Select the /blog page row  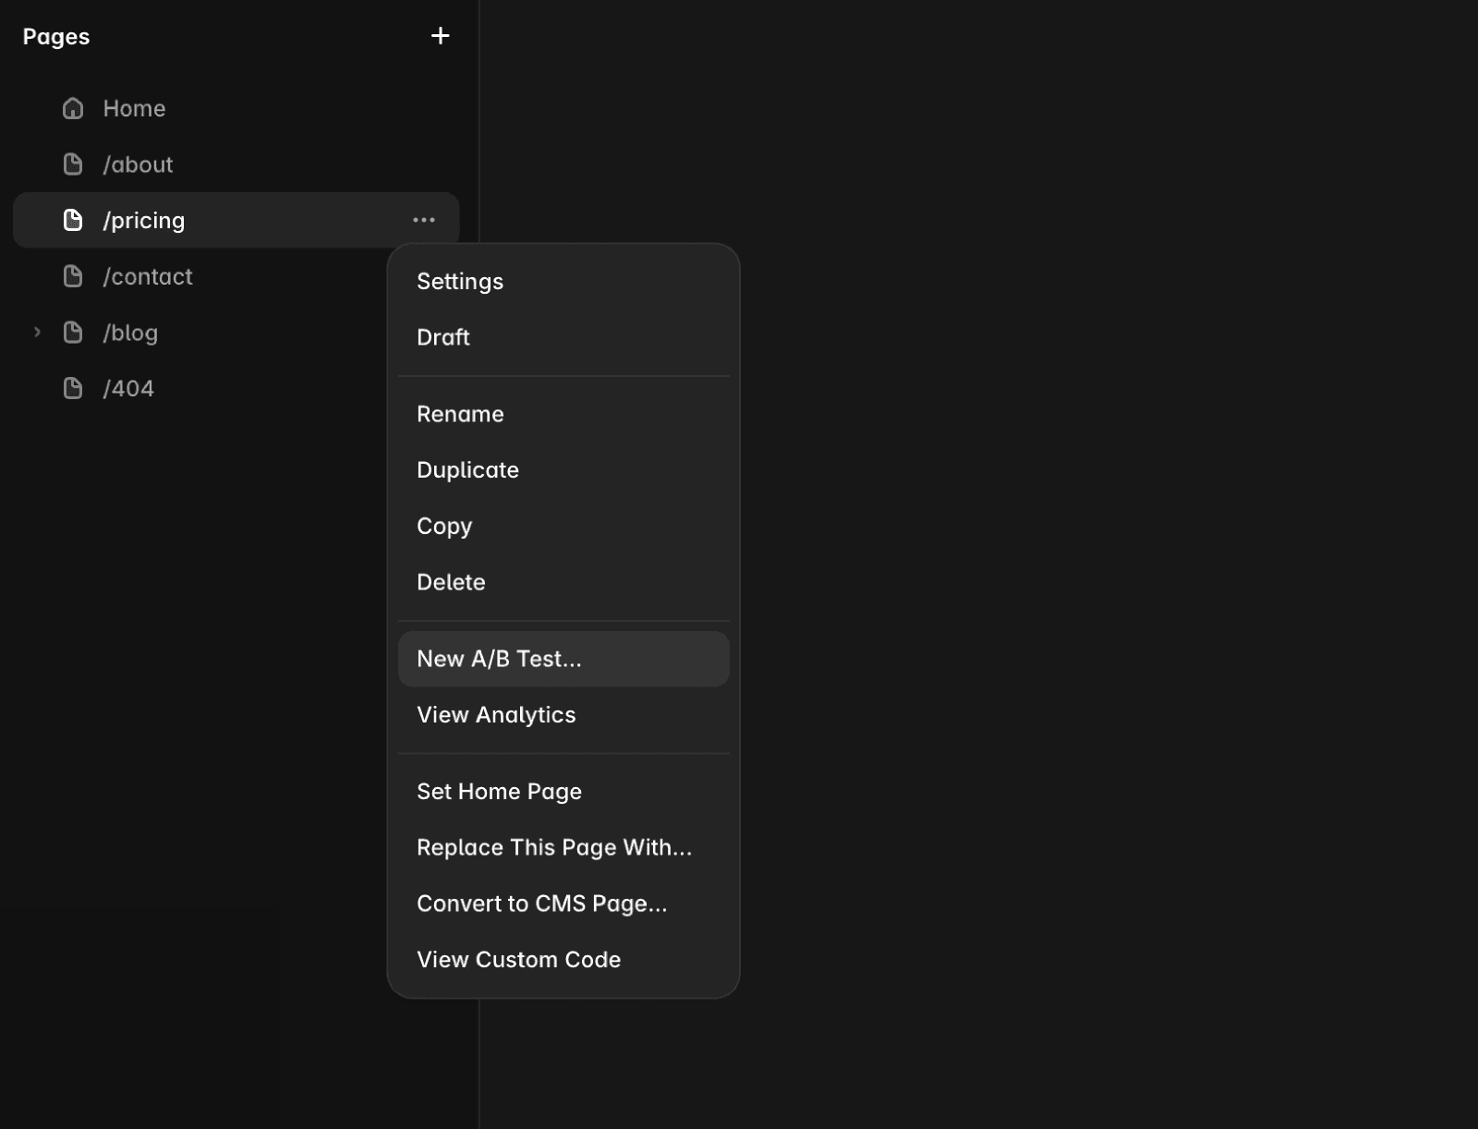pyautogui.click(x=236, y=333)
